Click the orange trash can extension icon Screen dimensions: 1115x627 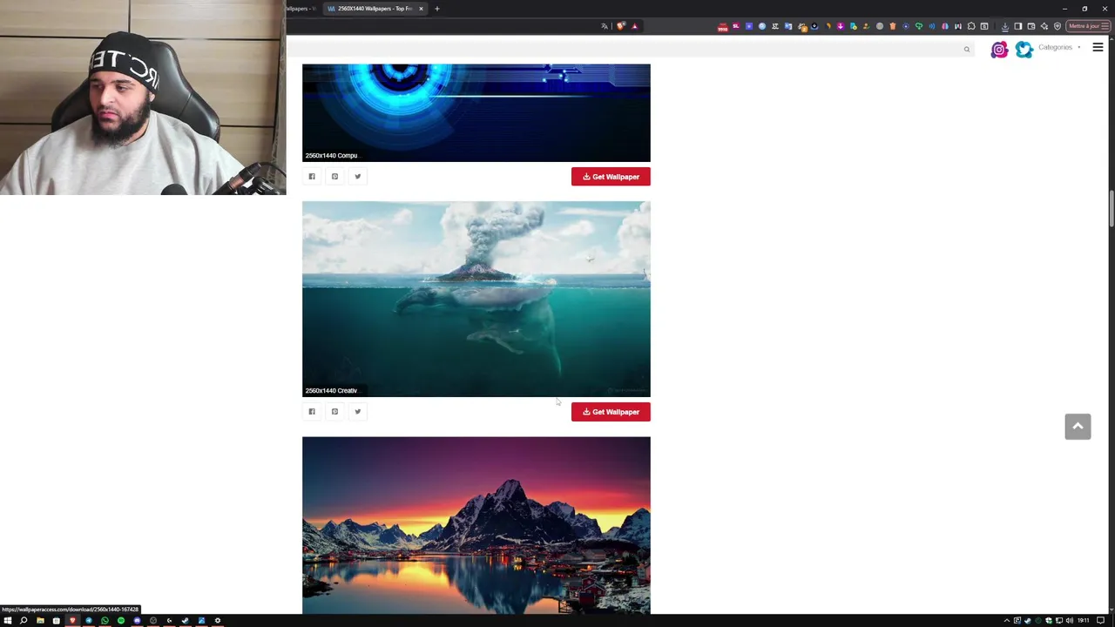pyautogui.click(x=893, y=26)
